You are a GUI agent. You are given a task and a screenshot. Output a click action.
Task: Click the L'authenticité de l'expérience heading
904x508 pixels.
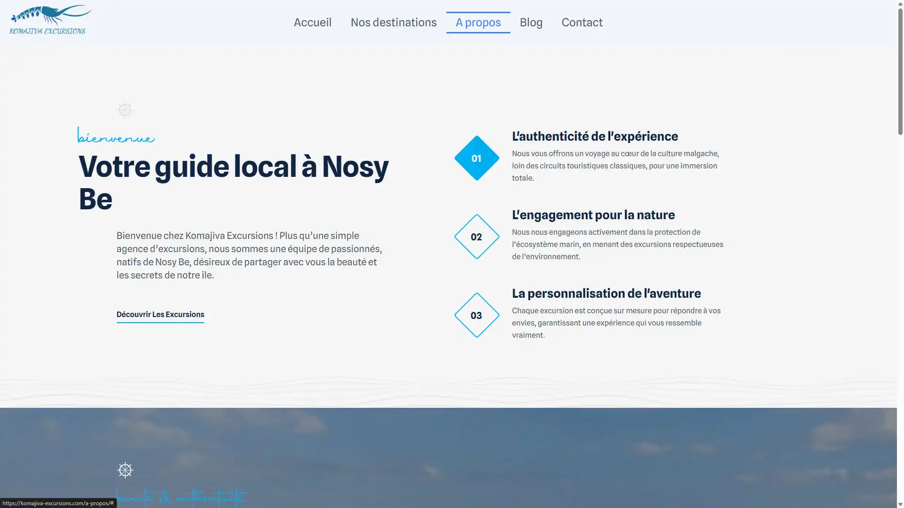pyautogui.click(x=595, y=136)
